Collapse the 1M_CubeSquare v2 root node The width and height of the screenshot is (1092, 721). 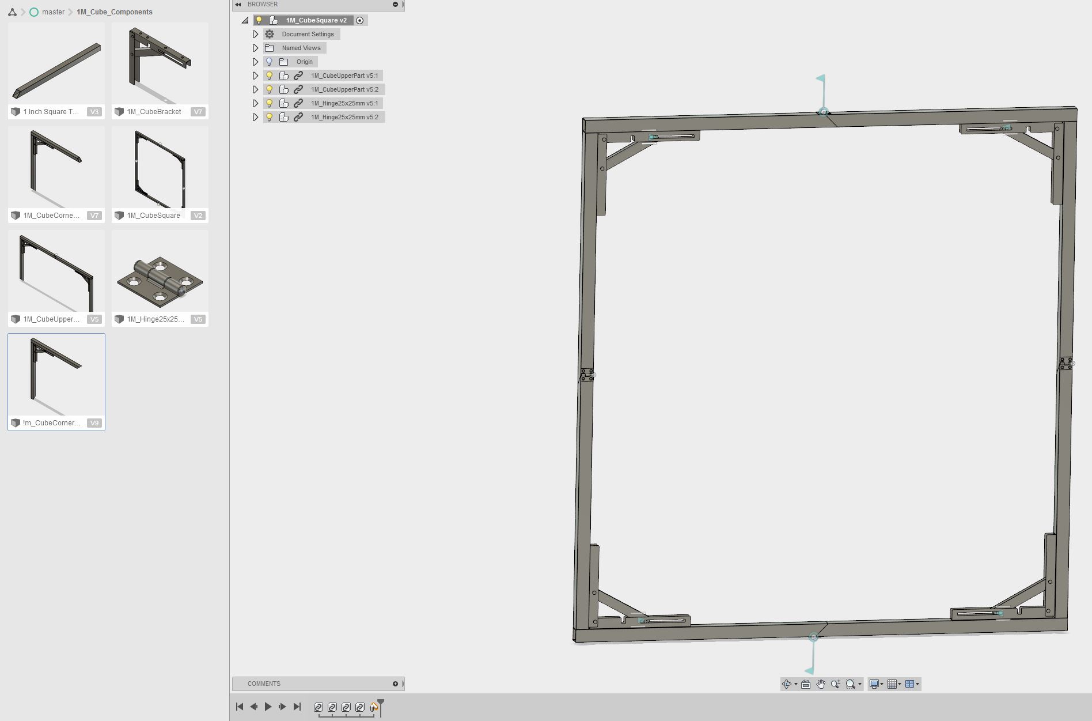(x=245, y=20)
